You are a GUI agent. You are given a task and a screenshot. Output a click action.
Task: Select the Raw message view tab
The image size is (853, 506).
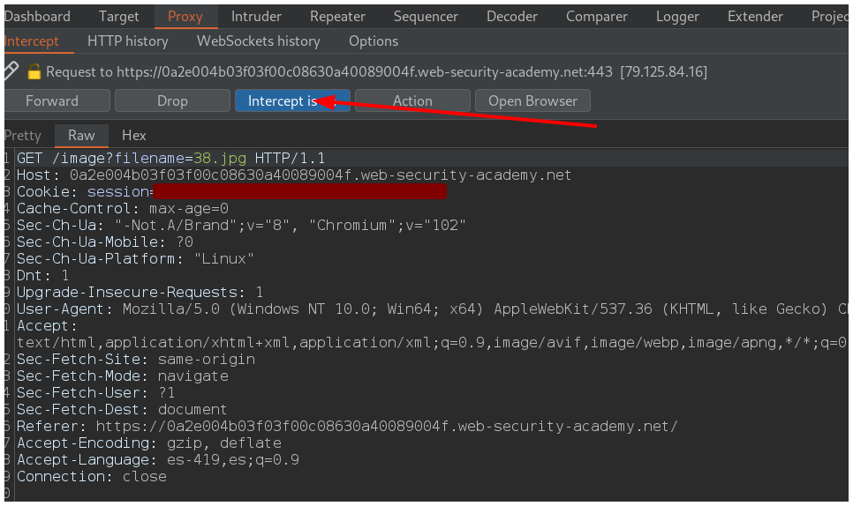pos(81,135)
